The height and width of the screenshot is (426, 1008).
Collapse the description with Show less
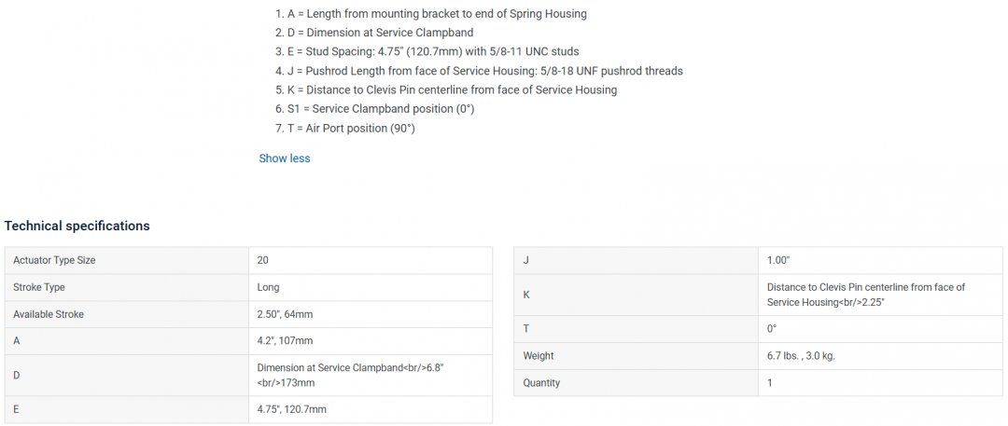(284, 158)
